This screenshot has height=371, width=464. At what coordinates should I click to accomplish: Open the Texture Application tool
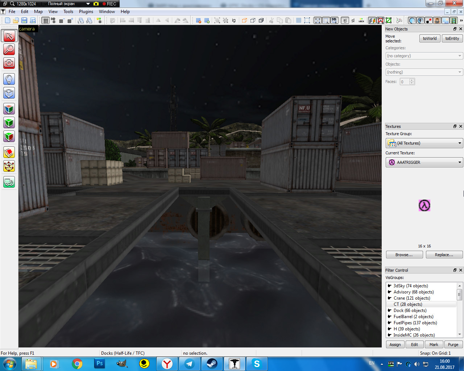[9, 109]
